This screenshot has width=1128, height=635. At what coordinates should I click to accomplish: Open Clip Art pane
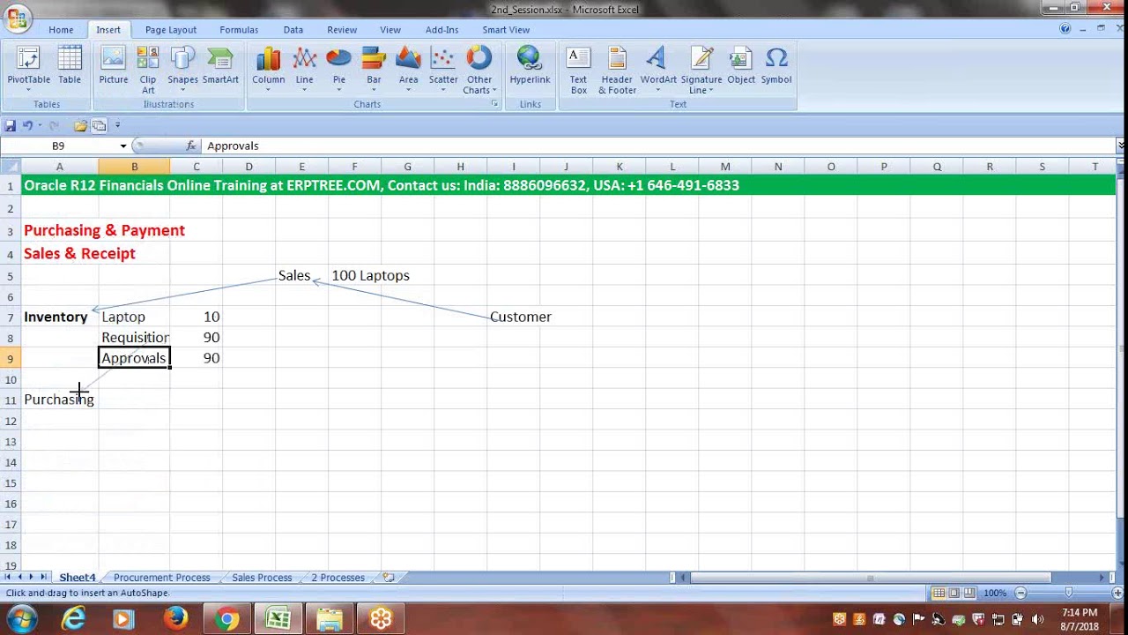coord(148,71)
